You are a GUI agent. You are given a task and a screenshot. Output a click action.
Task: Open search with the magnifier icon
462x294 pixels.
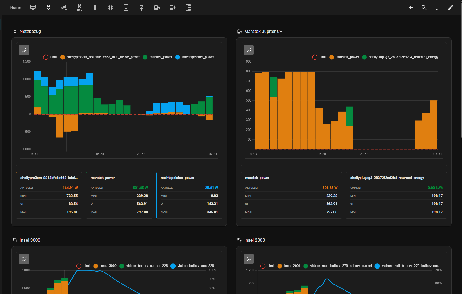pyautogui.click(x=424, y=7)
